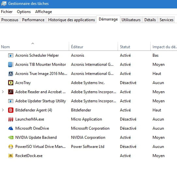This screenshot has width=177, height=173.
Task: Click the Adobe Reader and Acrobat icon
Action: click(x=11, y=92)
